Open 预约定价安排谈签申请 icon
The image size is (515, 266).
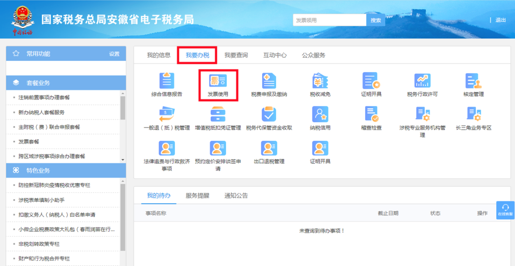point(218,148)
